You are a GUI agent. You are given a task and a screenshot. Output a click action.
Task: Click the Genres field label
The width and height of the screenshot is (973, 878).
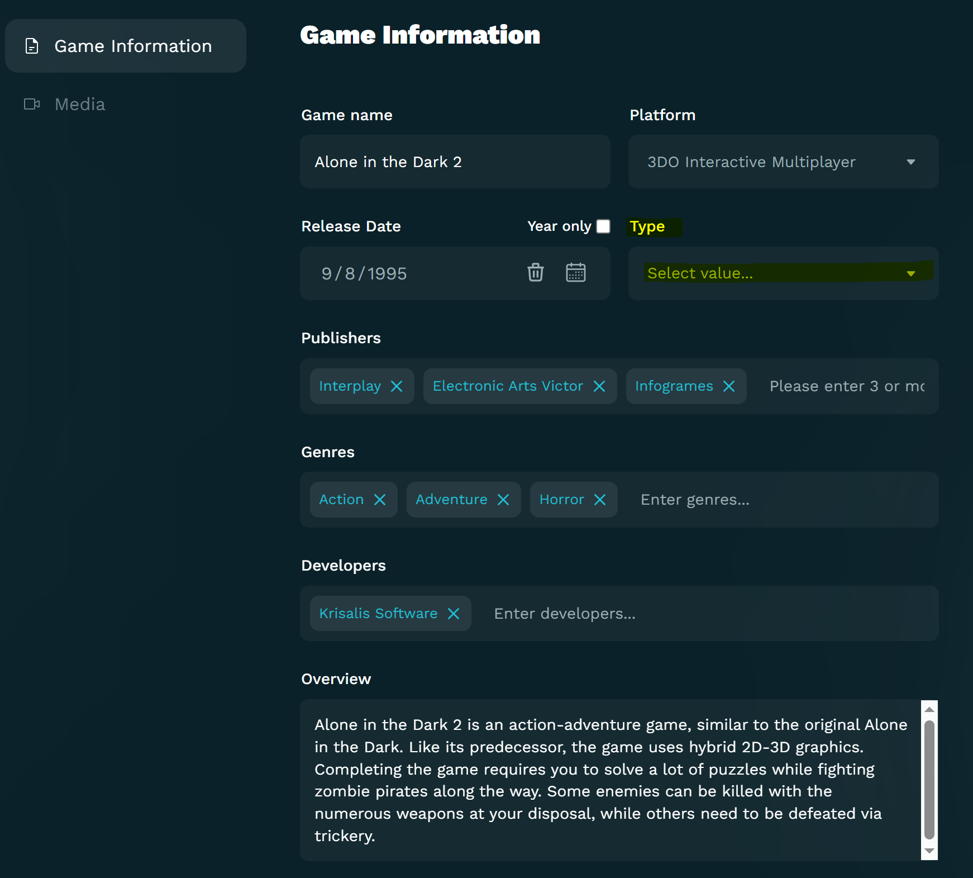pyautogui.click(x=328, y=452)
